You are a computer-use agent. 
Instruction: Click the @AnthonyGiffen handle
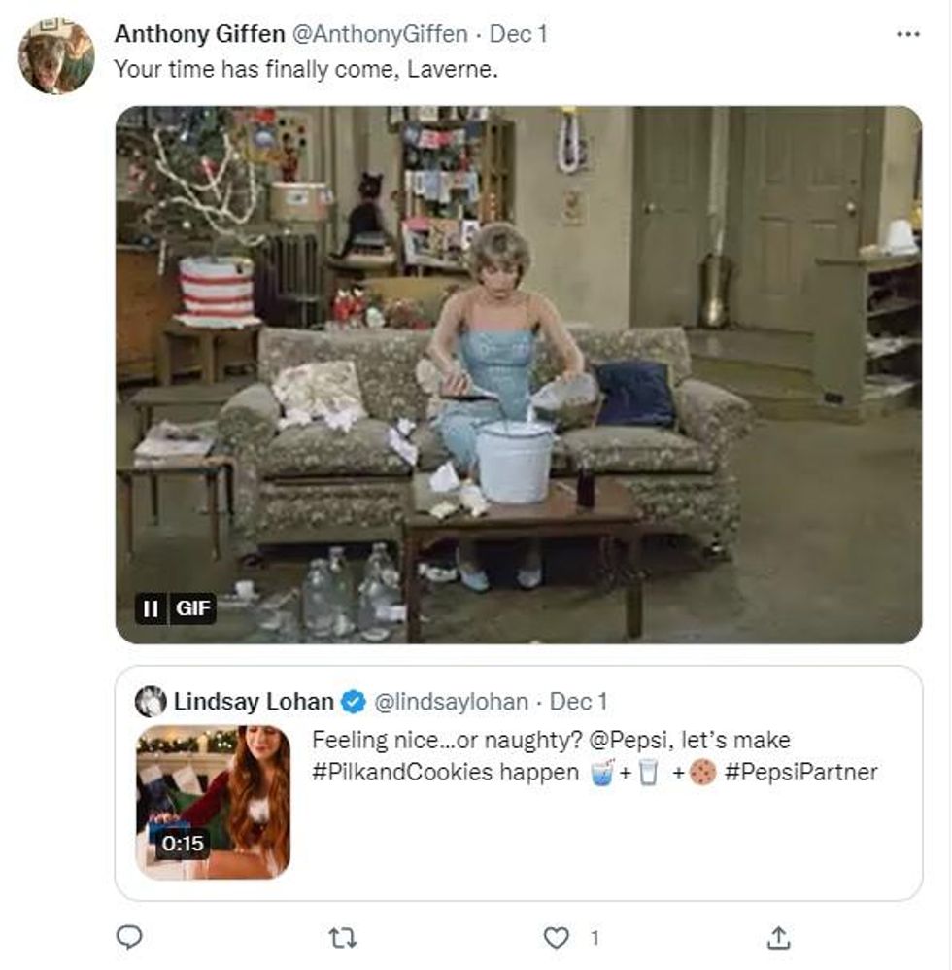(381, 34)
